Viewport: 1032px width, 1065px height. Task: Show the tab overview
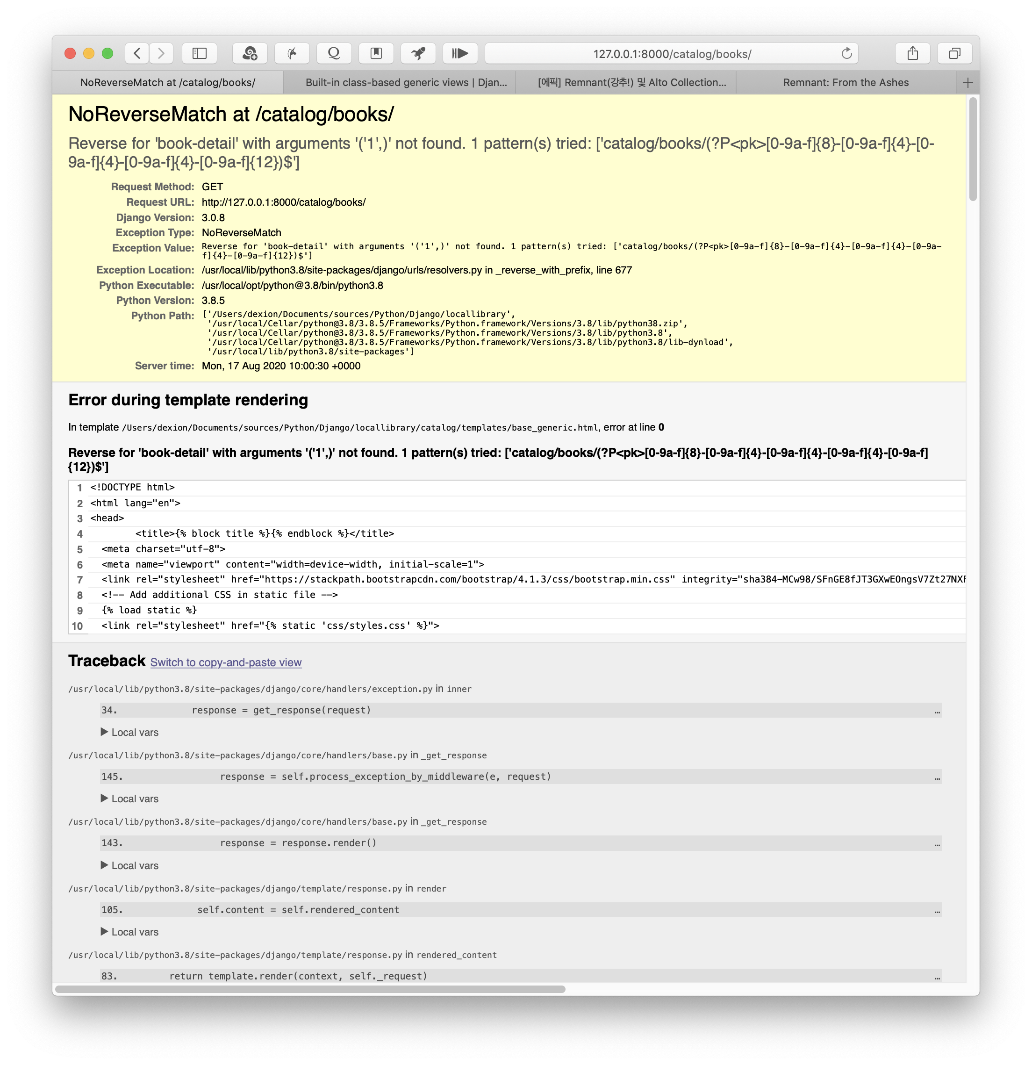tap(954, 53)
